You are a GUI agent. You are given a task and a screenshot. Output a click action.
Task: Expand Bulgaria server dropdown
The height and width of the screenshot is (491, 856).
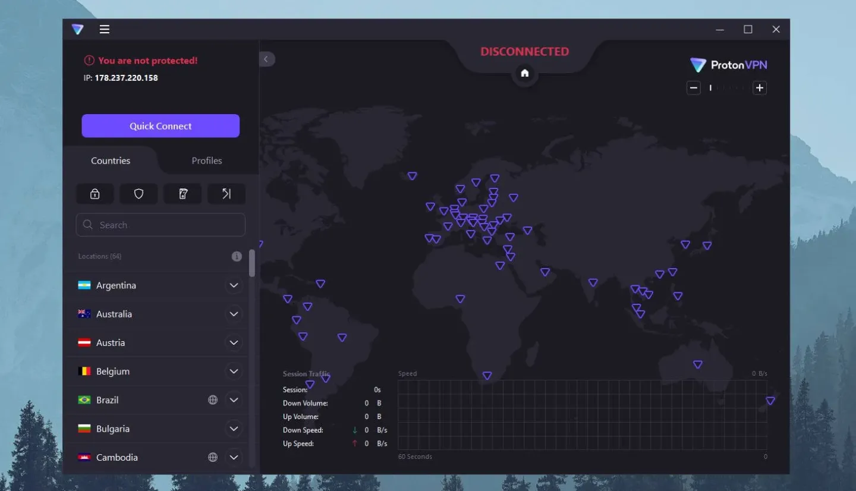tap(234, 429)
